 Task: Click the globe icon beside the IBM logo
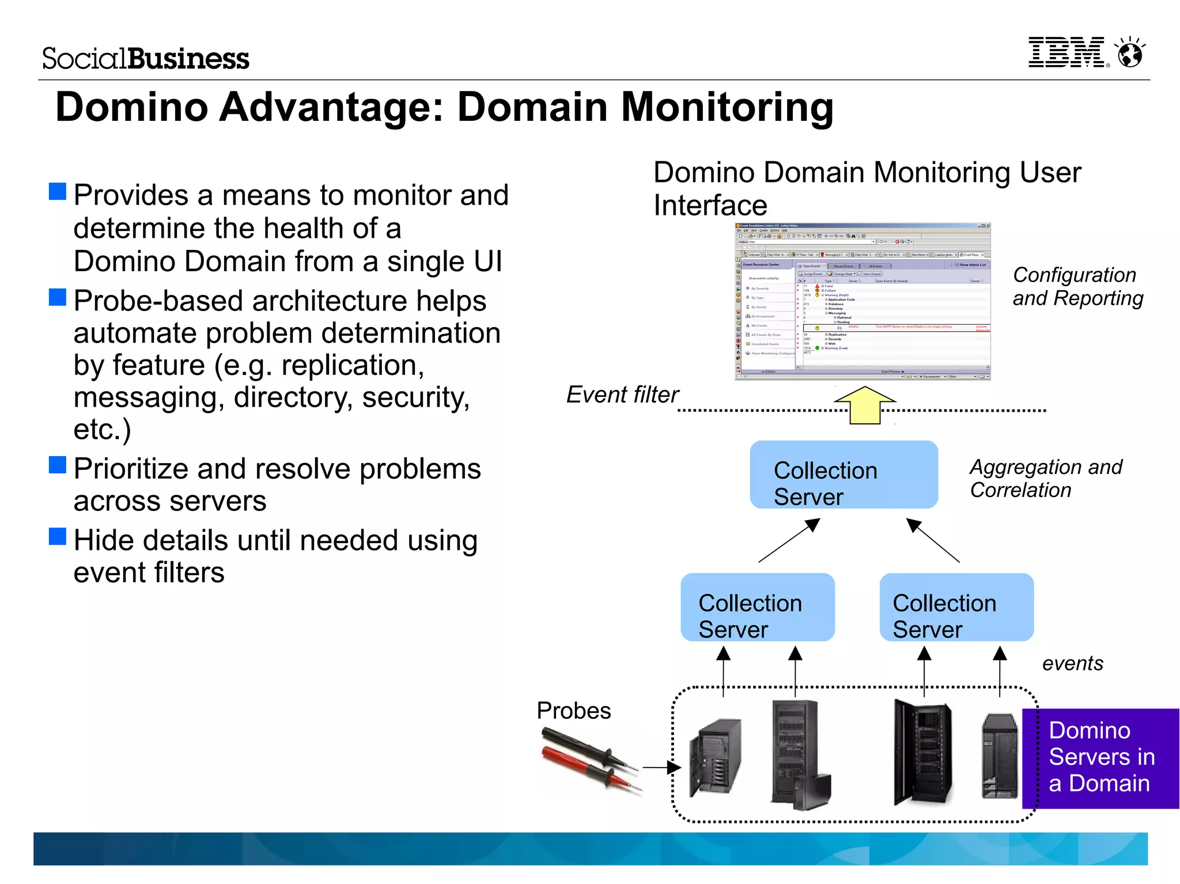click(1130, 53)
